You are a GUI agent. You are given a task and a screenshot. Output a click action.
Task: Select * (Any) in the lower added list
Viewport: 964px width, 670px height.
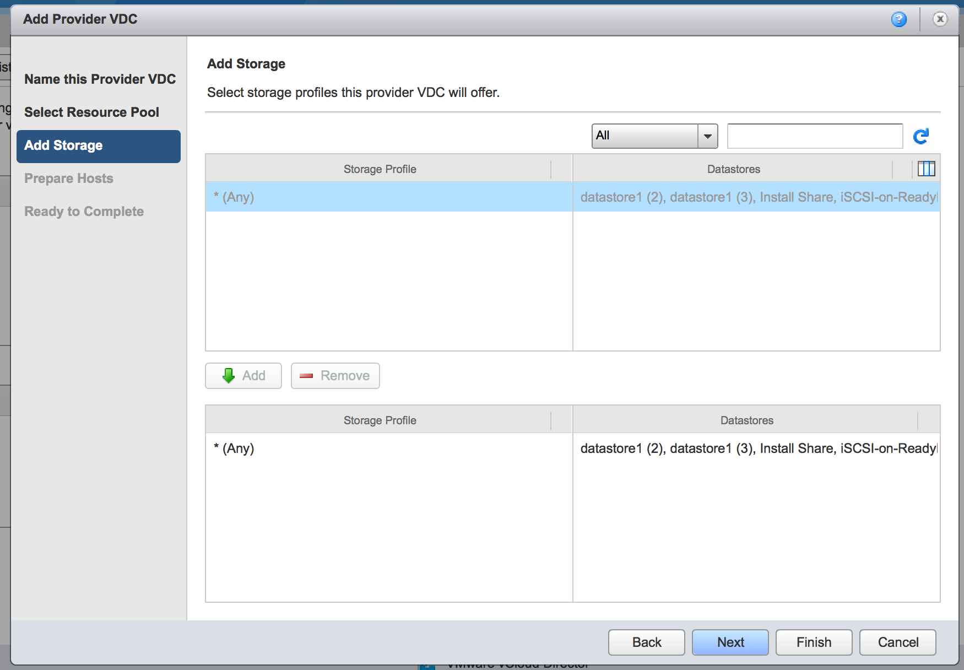coord(388,449)
